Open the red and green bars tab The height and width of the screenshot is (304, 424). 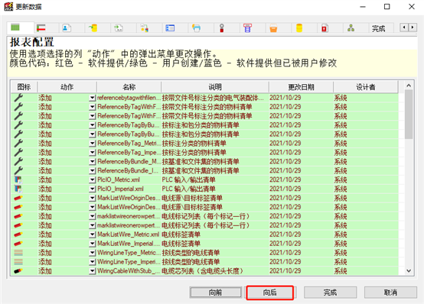(41, 27)
